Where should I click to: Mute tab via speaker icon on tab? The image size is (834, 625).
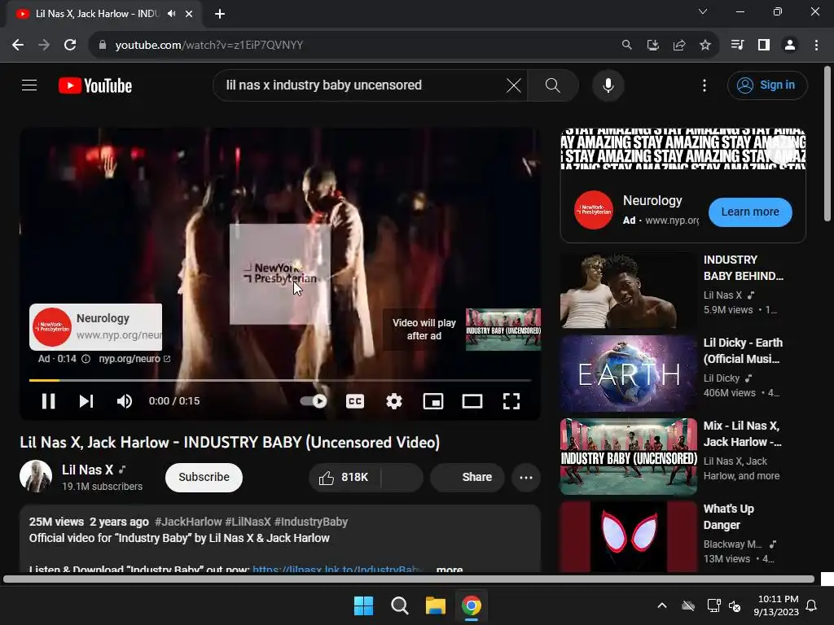click(171, 14)
